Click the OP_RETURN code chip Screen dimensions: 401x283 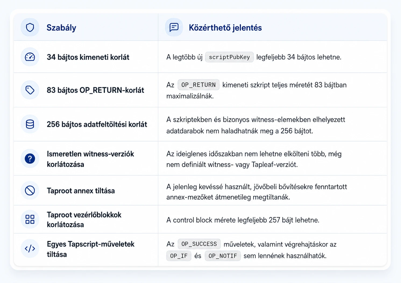tap(198, 85)
